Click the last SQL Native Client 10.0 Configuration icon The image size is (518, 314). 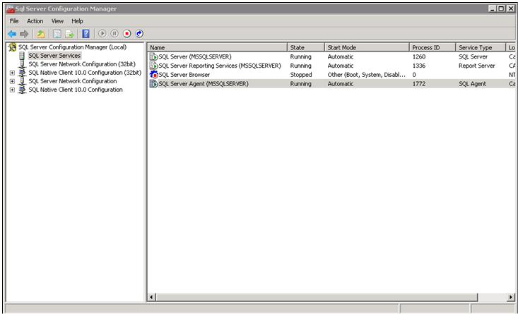click(x=22, y=90)
